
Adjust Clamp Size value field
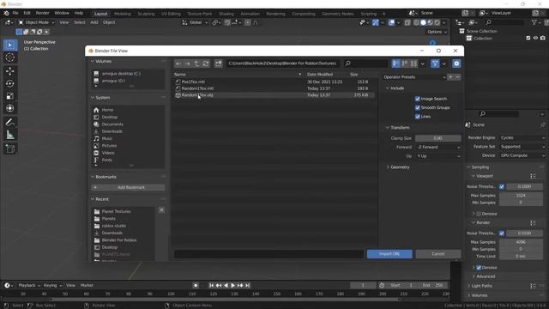pyautogui.click(x=437, y=138)
